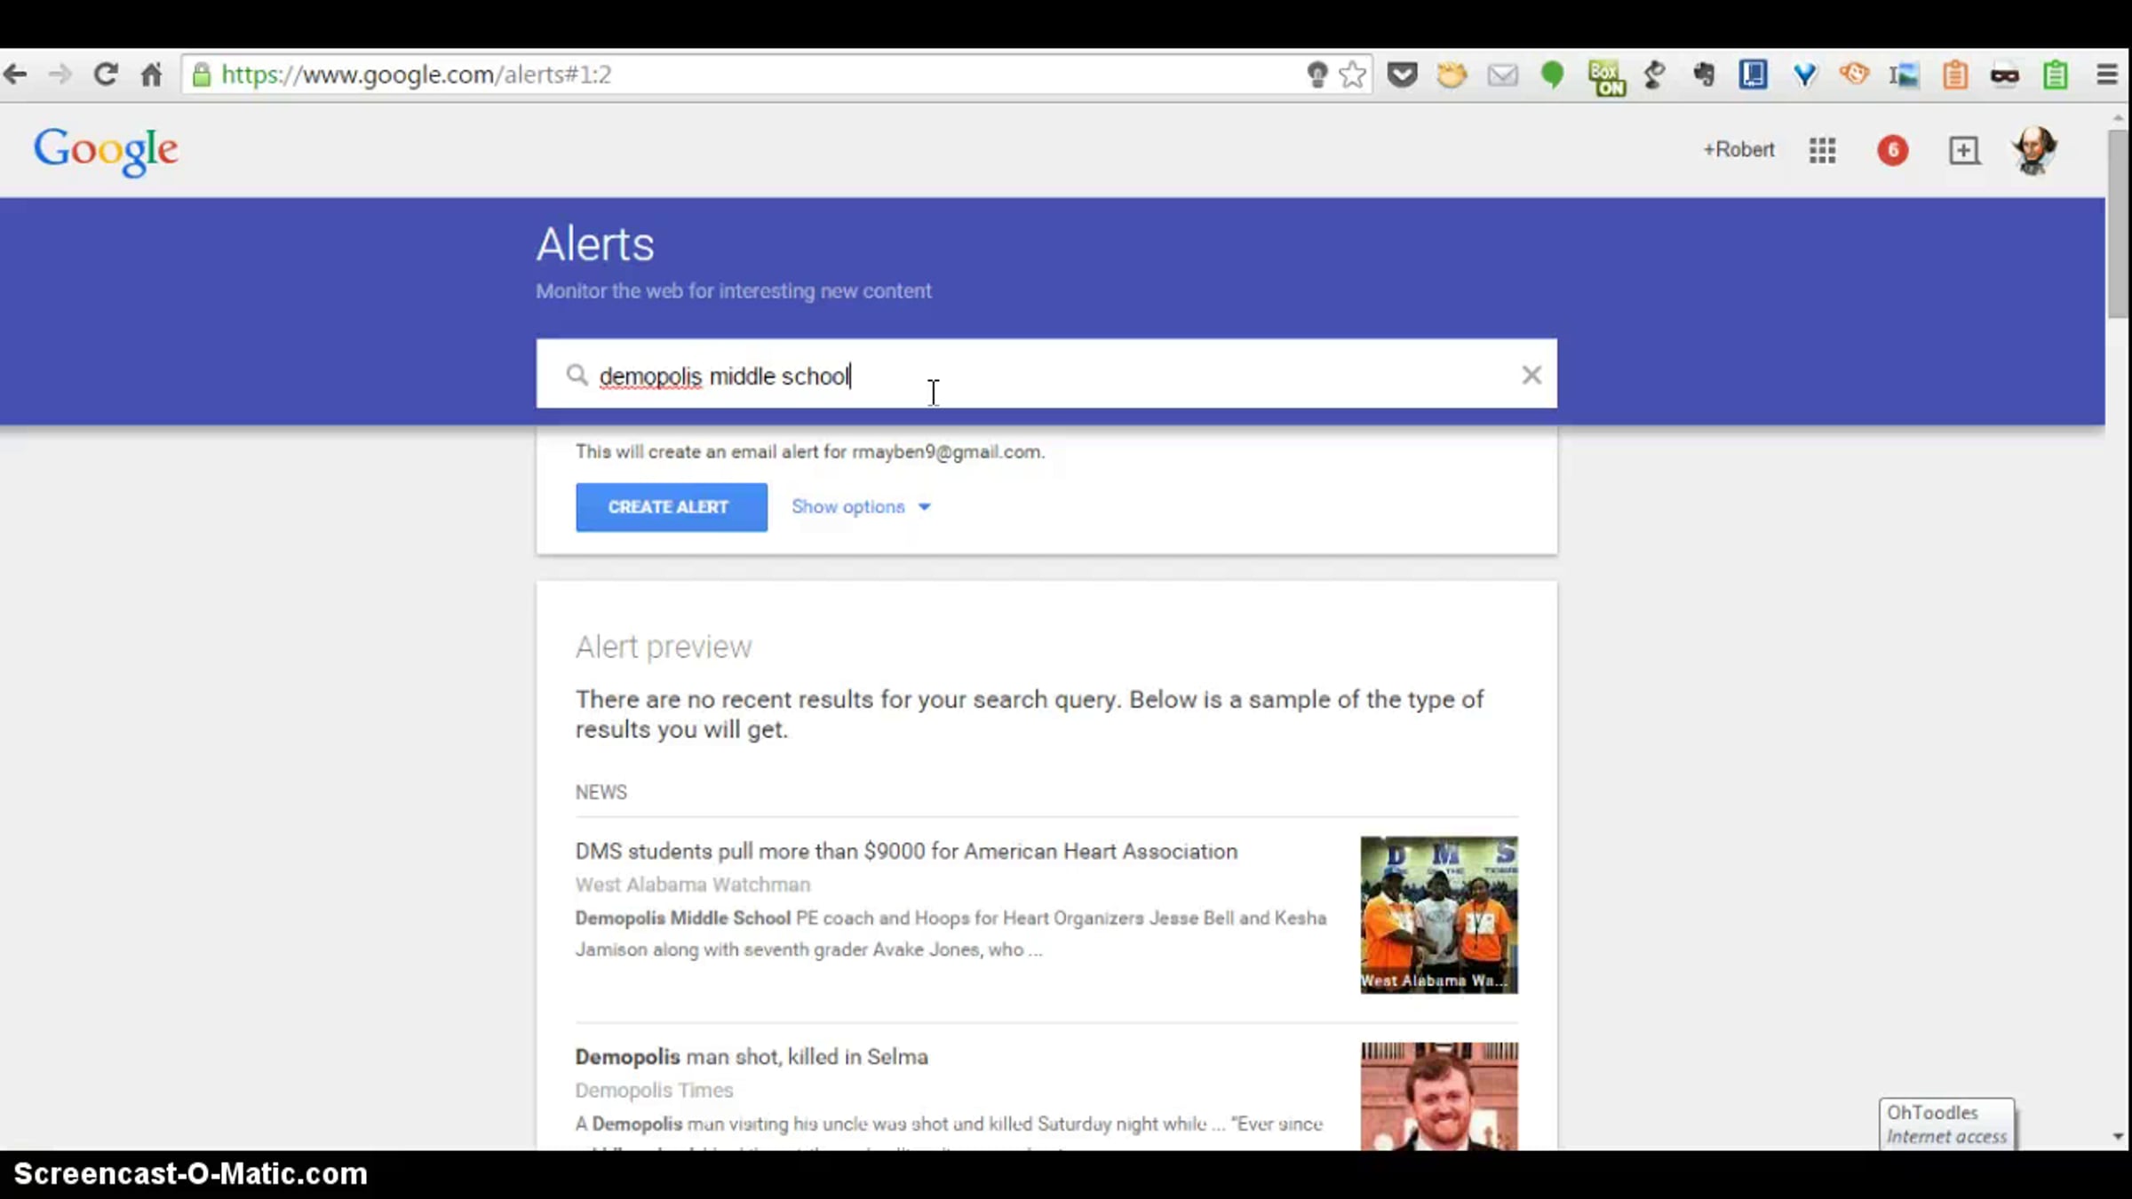Click the page vertical scrollbar thumb
The width and height of the screenshot is (2132, 1199).
pyautogui.click(x=2118, y=222)
